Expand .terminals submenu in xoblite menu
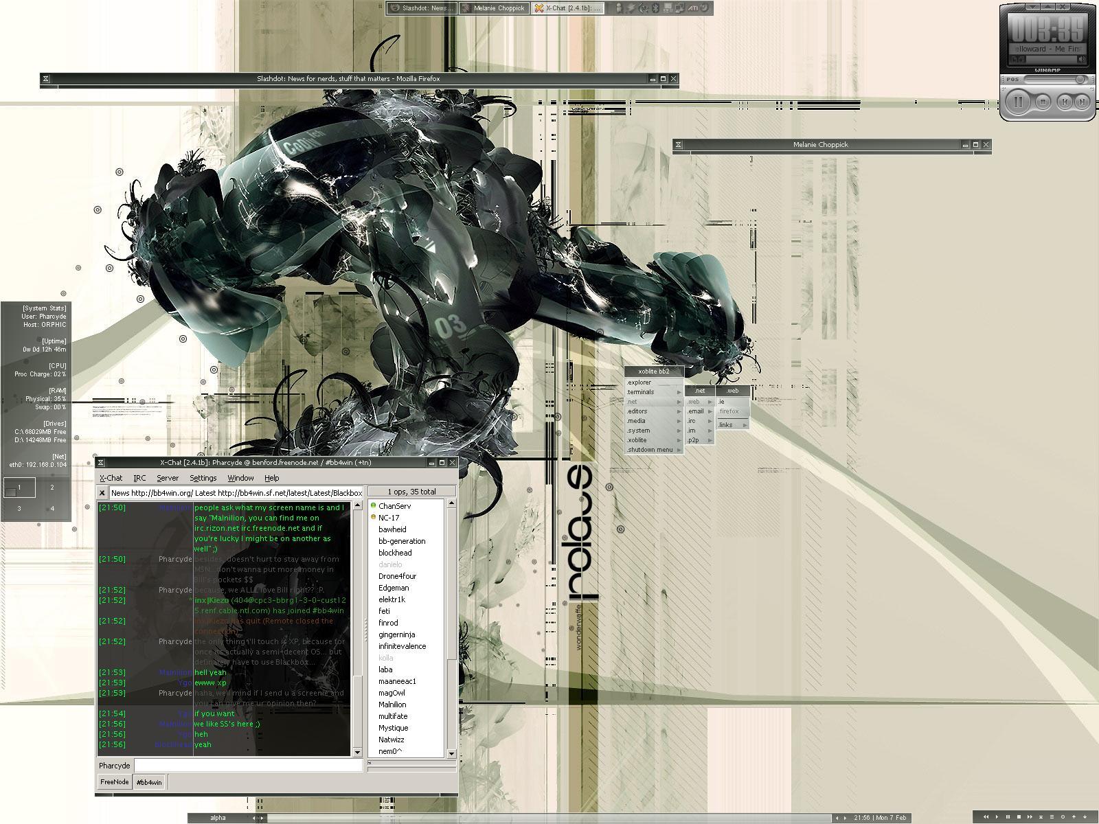 coord(655,392)
